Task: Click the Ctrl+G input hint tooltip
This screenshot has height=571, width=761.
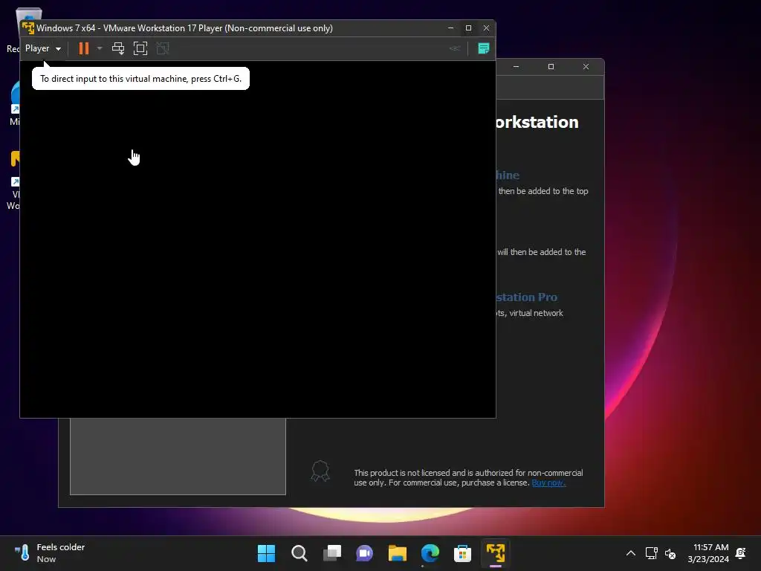Action: point(140,79)
